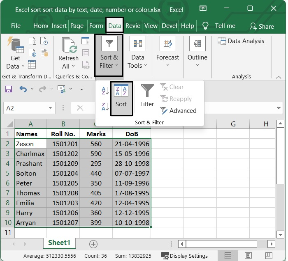Click the Save icon in quick access toolbar
Image resolution: width=288 pixels, height=261 pixels.
coord(9,89)
